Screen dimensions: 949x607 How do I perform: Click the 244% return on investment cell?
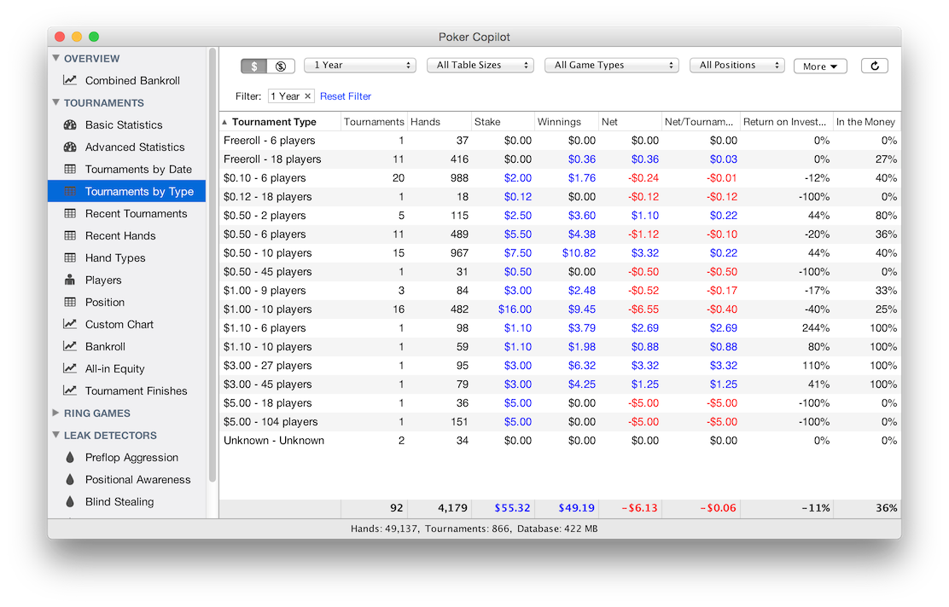click(815, 327)
